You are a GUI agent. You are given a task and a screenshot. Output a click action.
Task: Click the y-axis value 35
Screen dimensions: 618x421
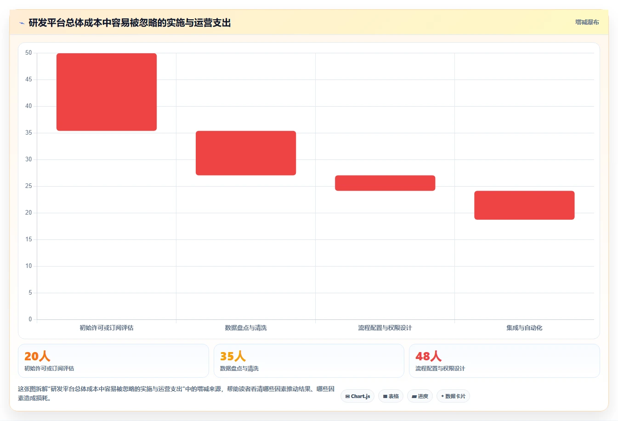point(28,133)
